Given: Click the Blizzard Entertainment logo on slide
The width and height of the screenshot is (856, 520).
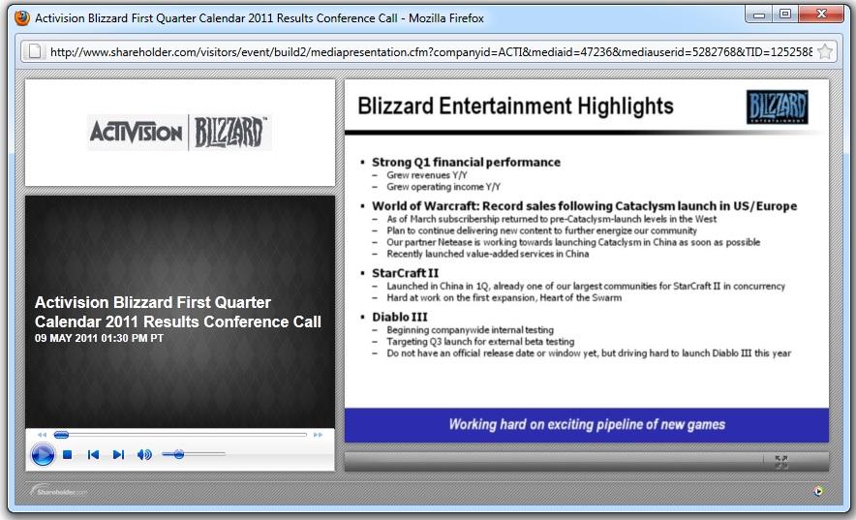Looking at the screenshot, I should [777, 107].
